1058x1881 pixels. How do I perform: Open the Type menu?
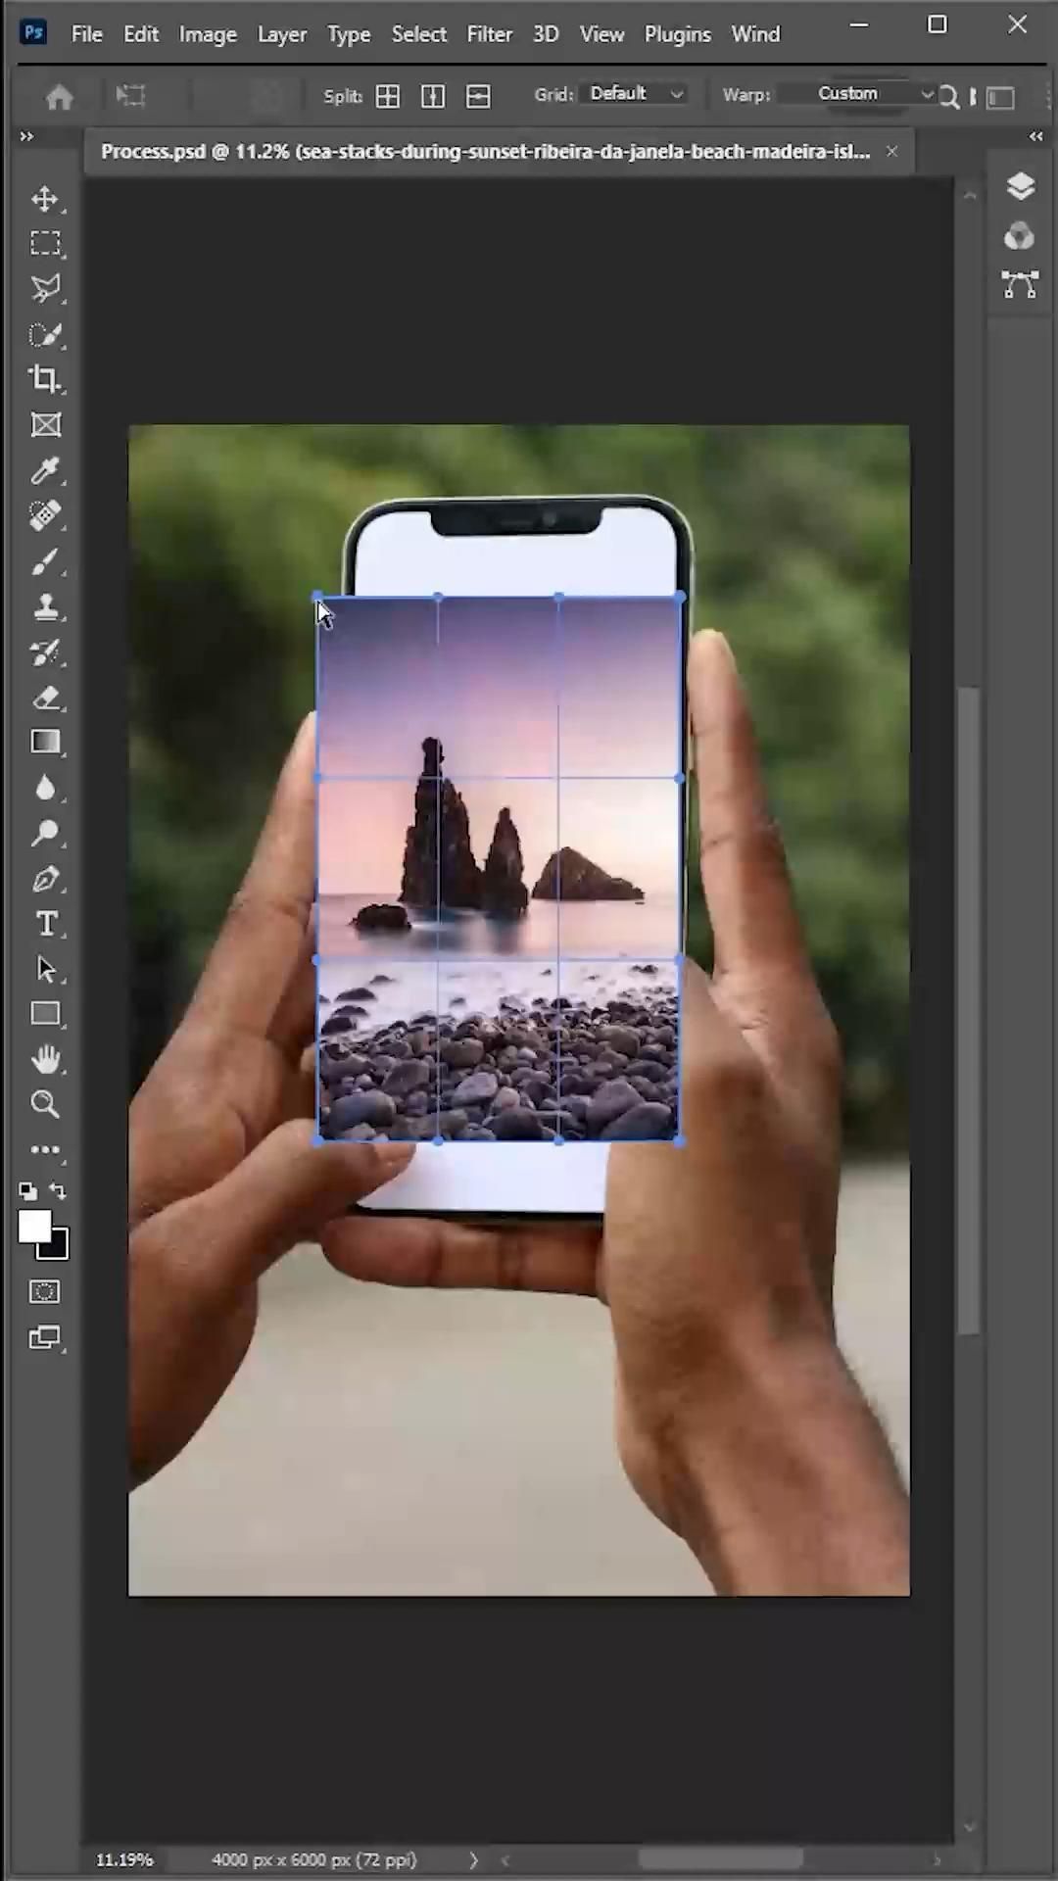coord(349,34)
